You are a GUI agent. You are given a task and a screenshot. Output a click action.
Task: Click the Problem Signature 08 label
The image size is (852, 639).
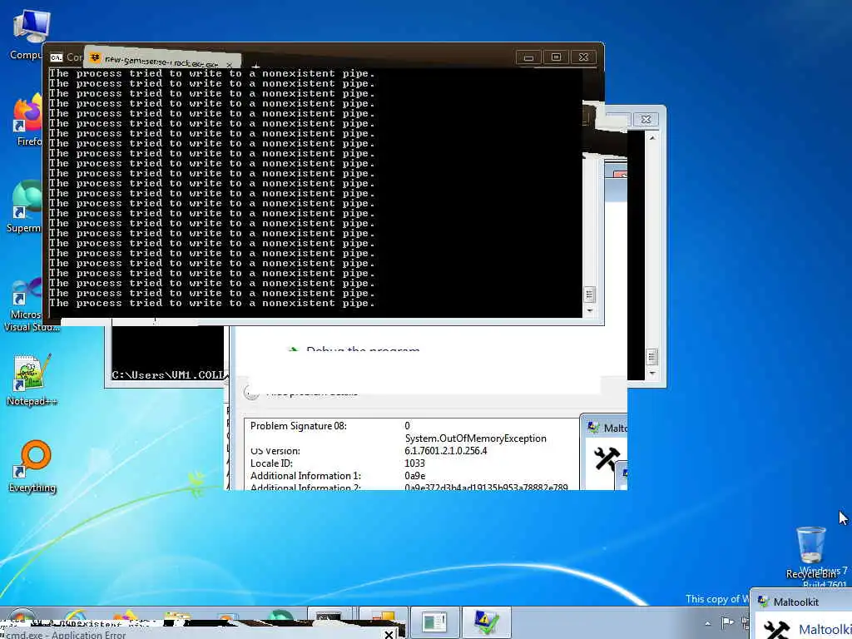pyautogui.click(x=299, y=426)
